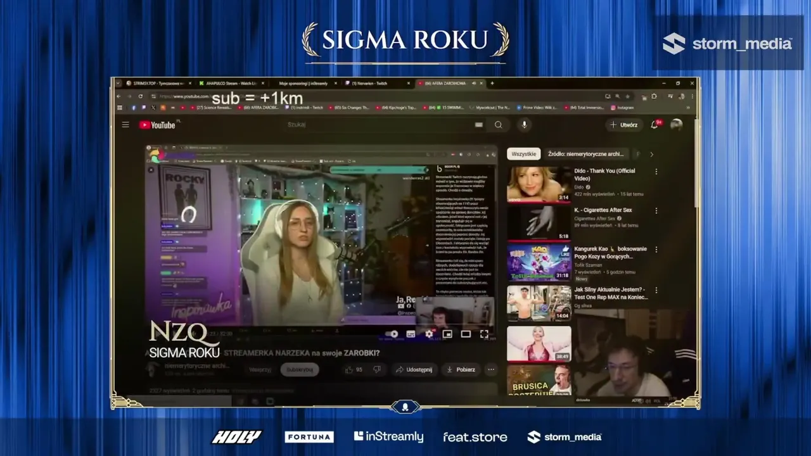Go to the YouTube home logo

click(x=158, y=125)
